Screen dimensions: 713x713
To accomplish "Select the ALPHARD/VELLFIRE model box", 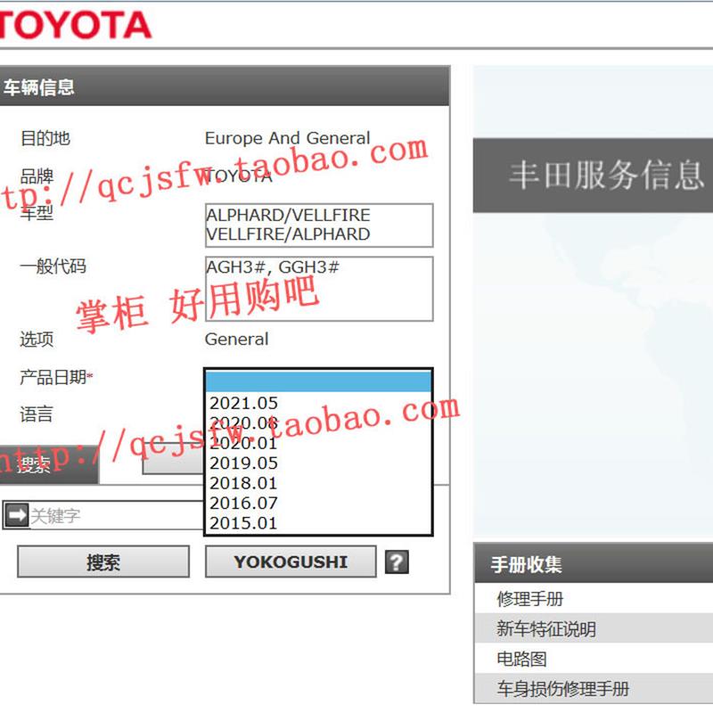I will coord(319,225).
